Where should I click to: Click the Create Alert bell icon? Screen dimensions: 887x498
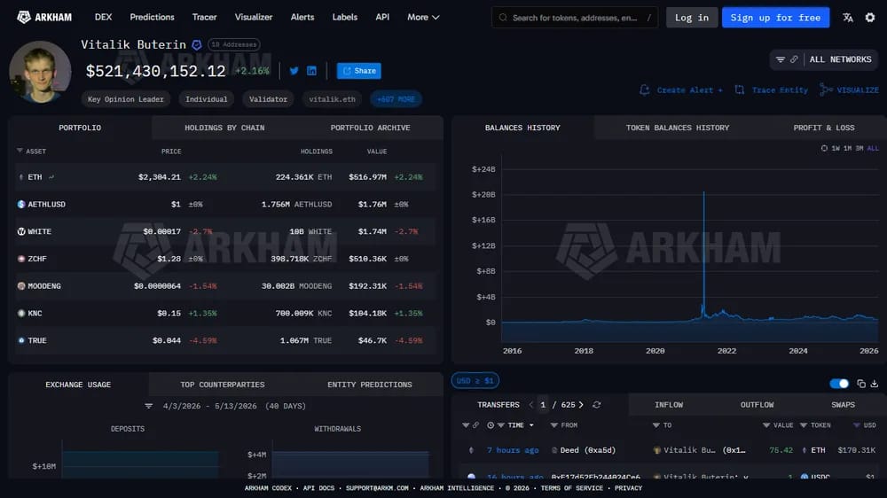[x=644, y=89]
